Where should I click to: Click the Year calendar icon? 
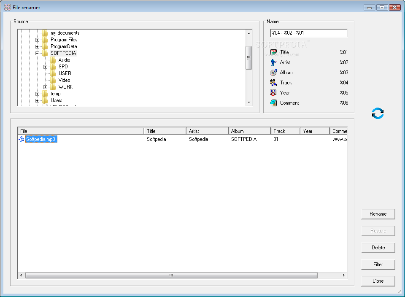pos(273,93)
